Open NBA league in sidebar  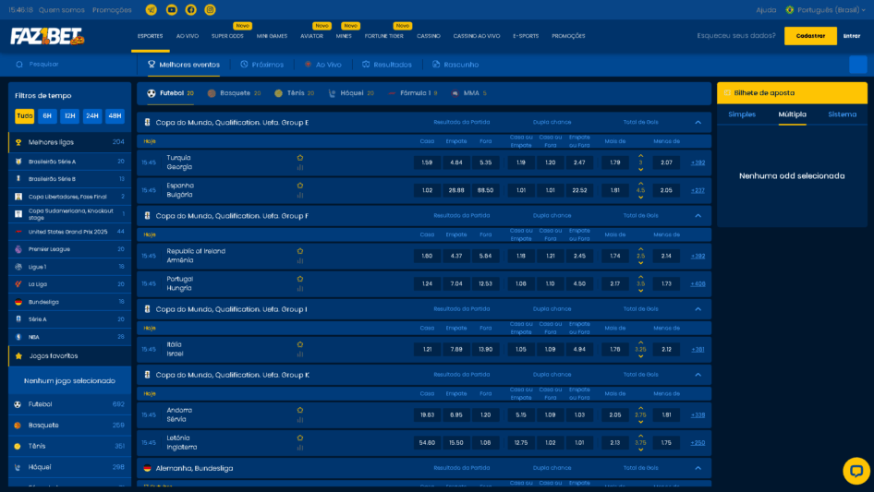69,337
